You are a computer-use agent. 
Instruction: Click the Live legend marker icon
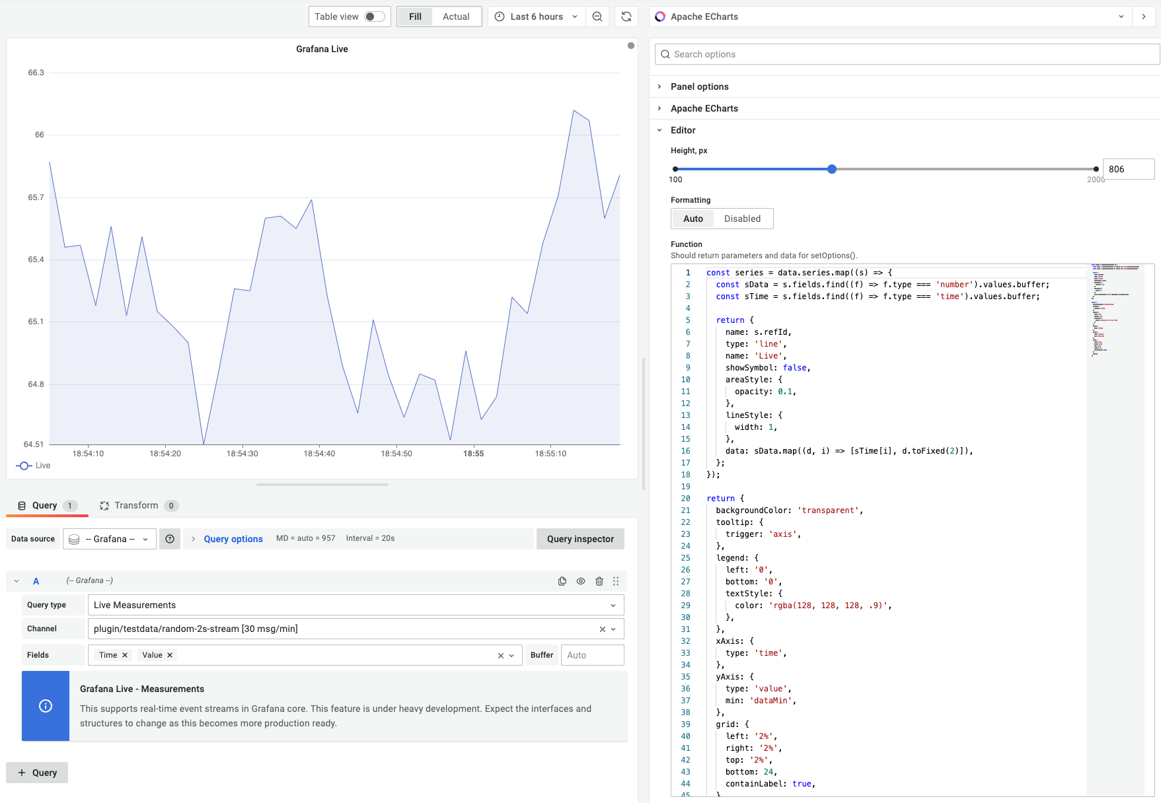(24, 466)
